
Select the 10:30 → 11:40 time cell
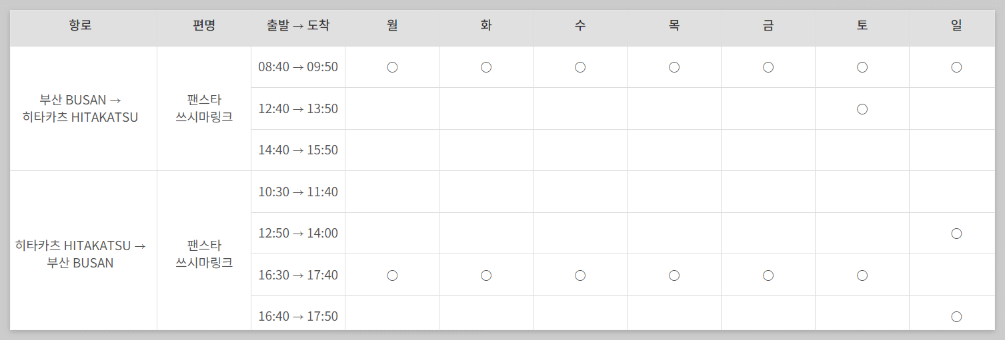[x=298, y=192]
